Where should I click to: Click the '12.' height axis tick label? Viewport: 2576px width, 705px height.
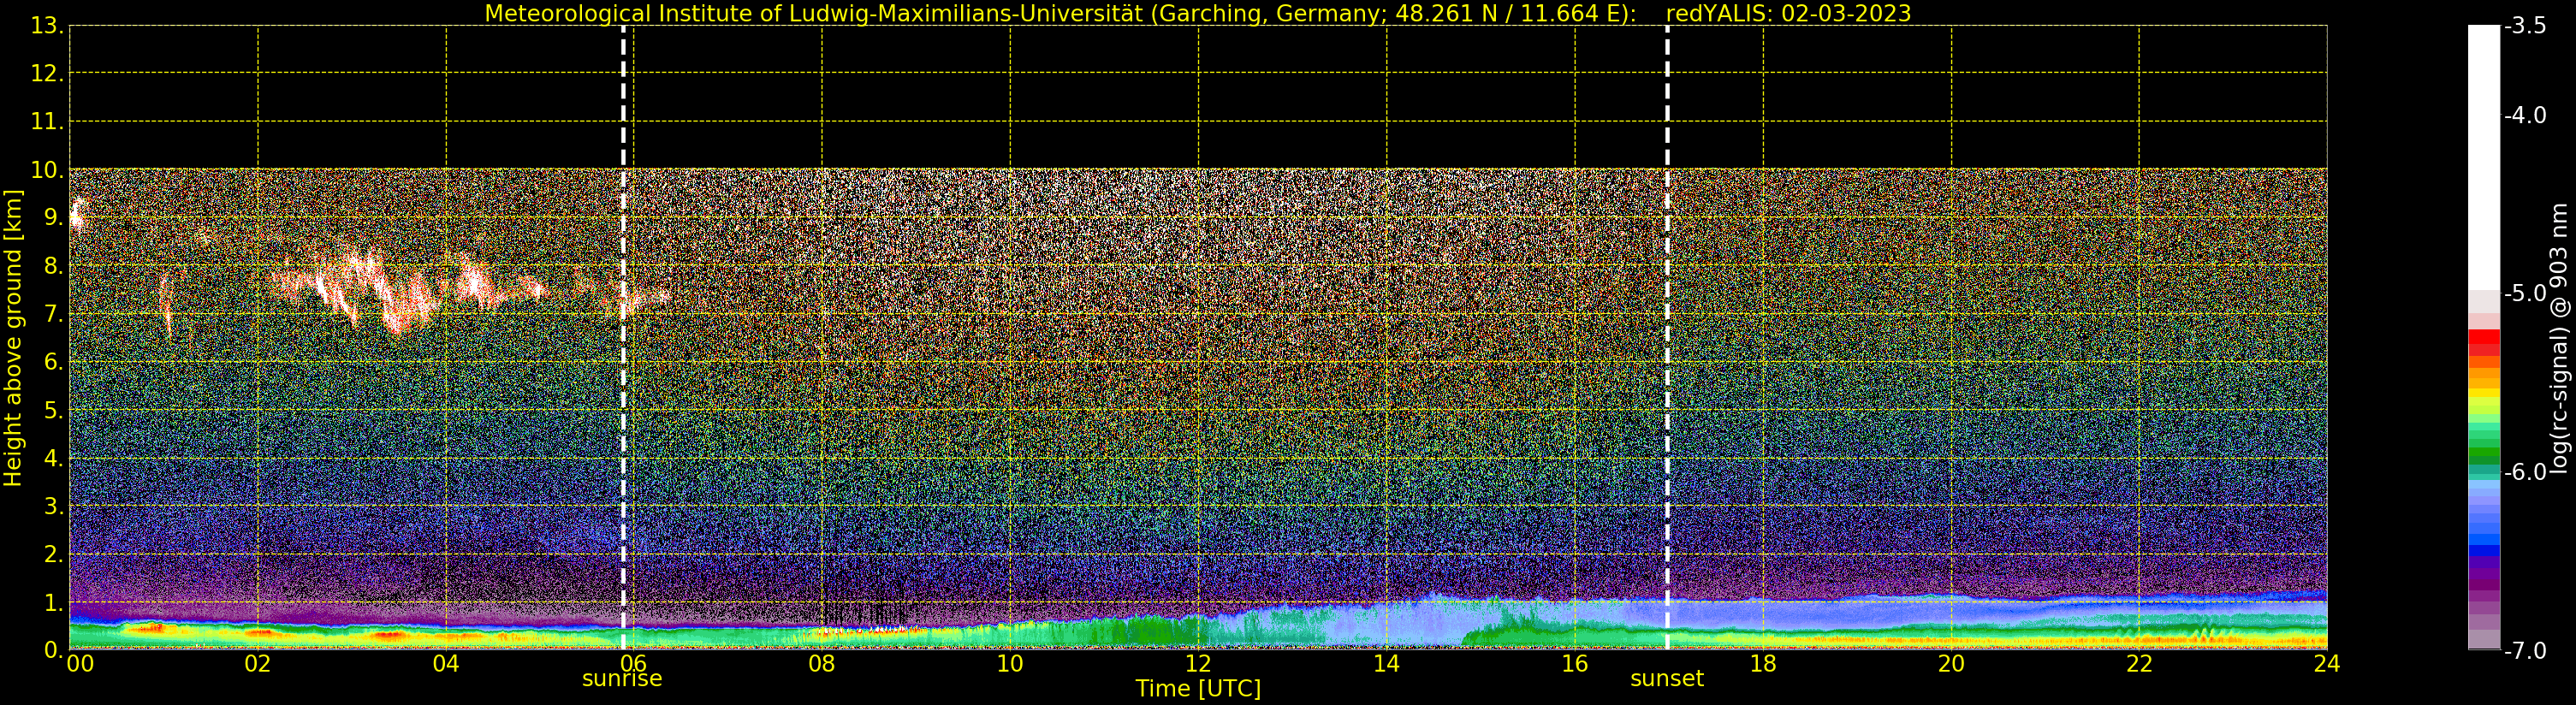pyautogui.click(x=47, y=74)
